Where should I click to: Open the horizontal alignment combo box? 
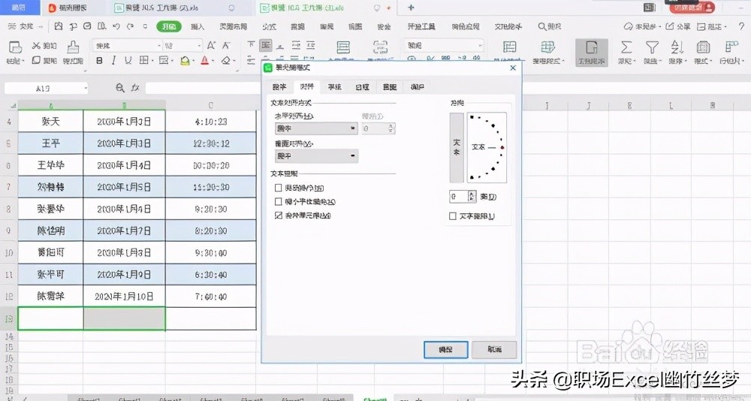tap(316, 128)
